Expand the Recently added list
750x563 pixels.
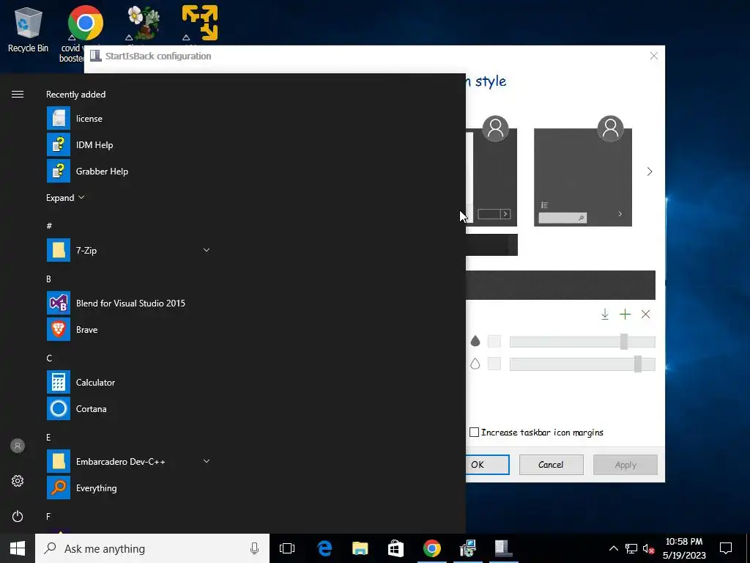pos(65,198)
